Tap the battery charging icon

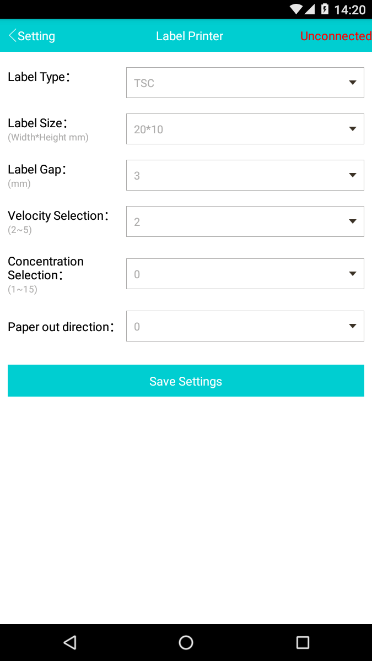tap(325, 9)
